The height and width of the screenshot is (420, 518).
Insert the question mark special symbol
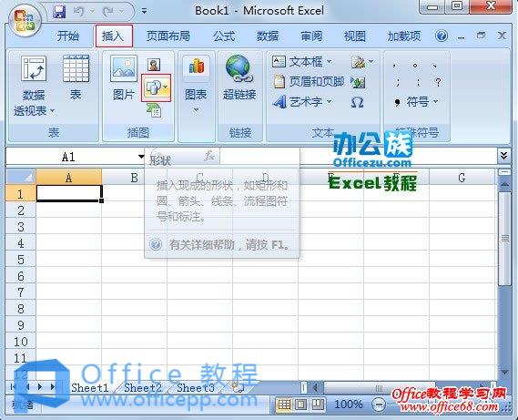438,82
